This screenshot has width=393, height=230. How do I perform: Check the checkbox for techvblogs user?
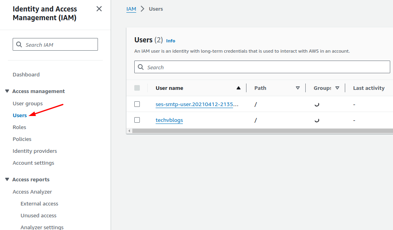pos(137,120)
